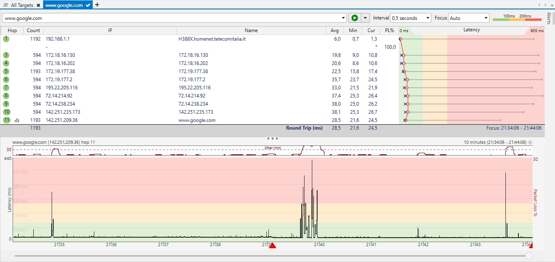Click the red triangle marker near 21:44
Viewport: 555px width, 262px height.
coord(531,246)
